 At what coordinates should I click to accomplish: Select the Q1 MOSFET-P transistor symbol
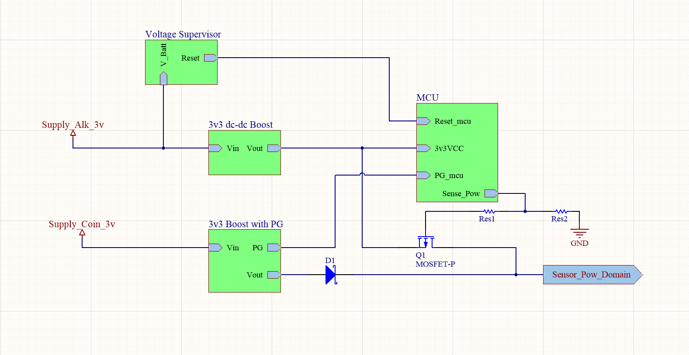click(426, 241)
